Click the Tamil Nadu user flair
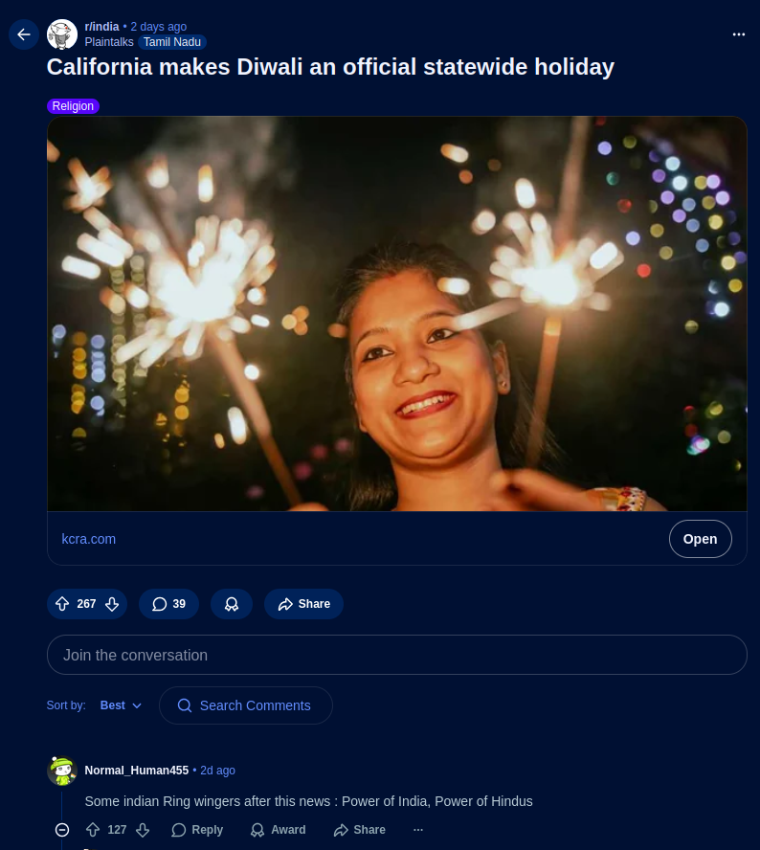760x850 pixels. click(172, 42)
